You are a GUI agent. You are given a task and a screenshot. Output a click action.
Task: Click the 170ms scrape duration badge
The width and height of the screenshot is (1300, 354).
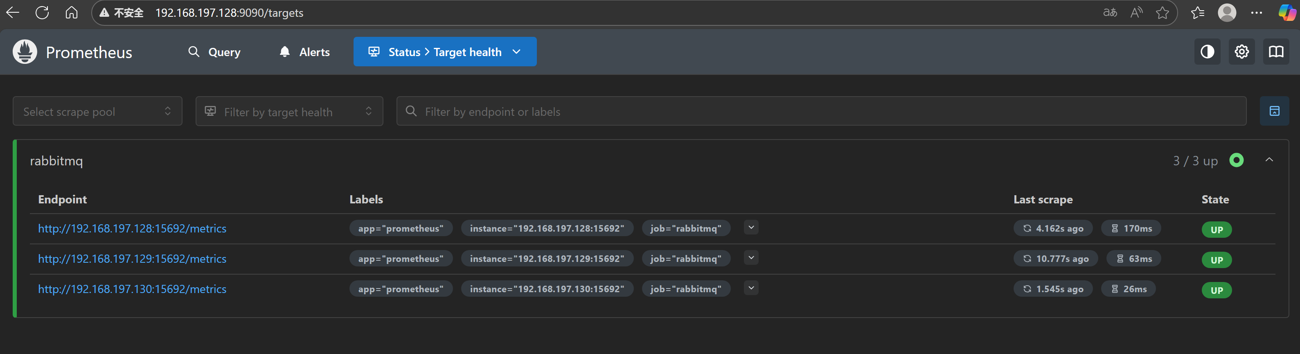(1131, 228)
